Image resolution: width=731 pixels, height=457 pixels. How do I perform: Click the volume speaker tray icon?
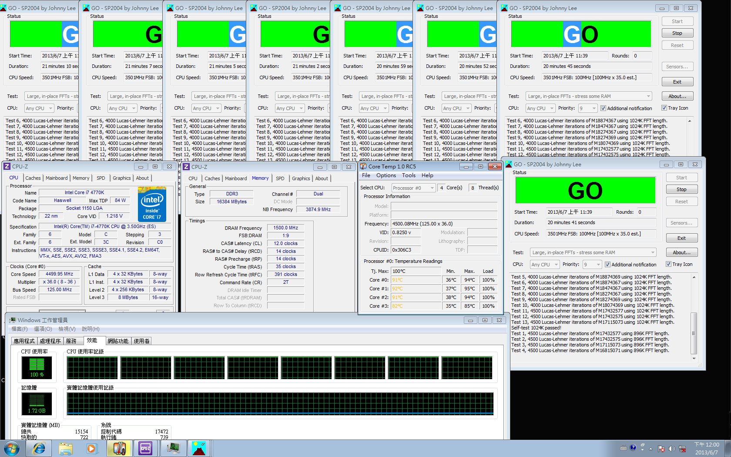672,449
